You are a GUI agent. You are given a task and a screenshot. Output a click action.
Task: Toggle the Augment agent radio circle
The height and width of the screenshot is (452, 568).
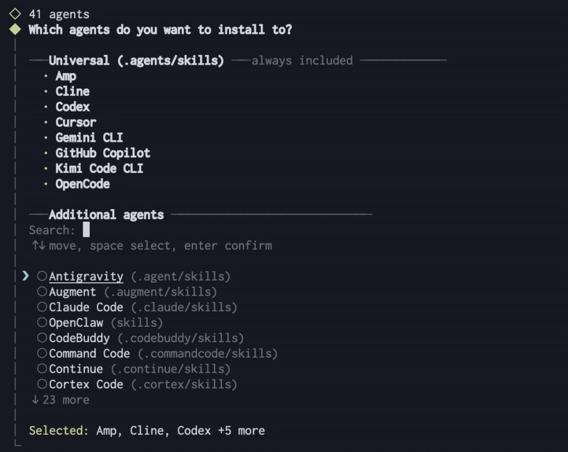click(42, 292)
